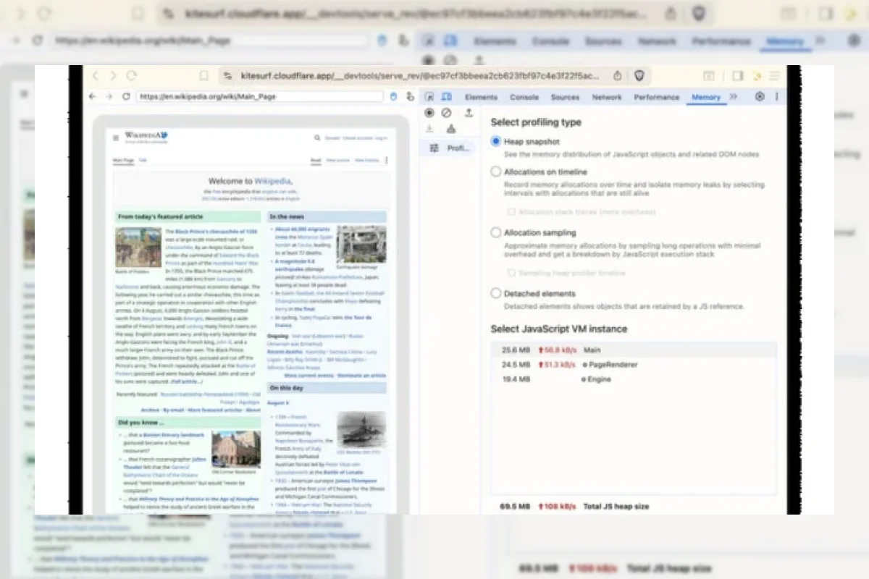Screen dimensions: 869x579
Task: Select the Engine VM instance row
Action: click(634, 379)
